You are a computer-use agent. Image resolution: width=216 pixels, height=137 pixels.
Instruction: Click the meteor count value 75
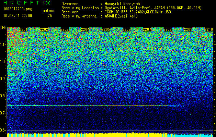[x=50, y=16]
